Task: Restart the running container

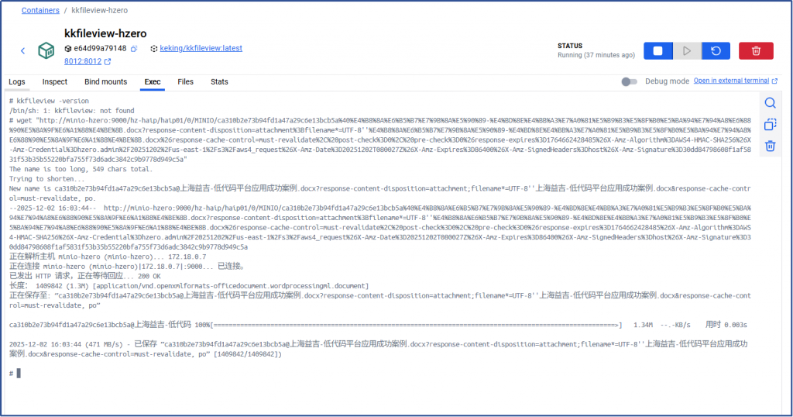Action: [716, 51]
